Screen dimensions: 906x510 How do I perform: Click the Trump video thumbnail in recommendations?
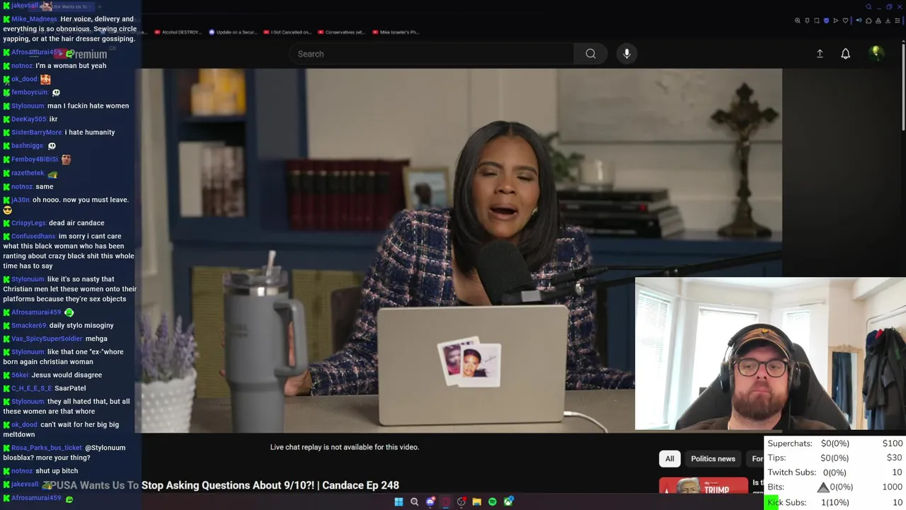point(703,486)
